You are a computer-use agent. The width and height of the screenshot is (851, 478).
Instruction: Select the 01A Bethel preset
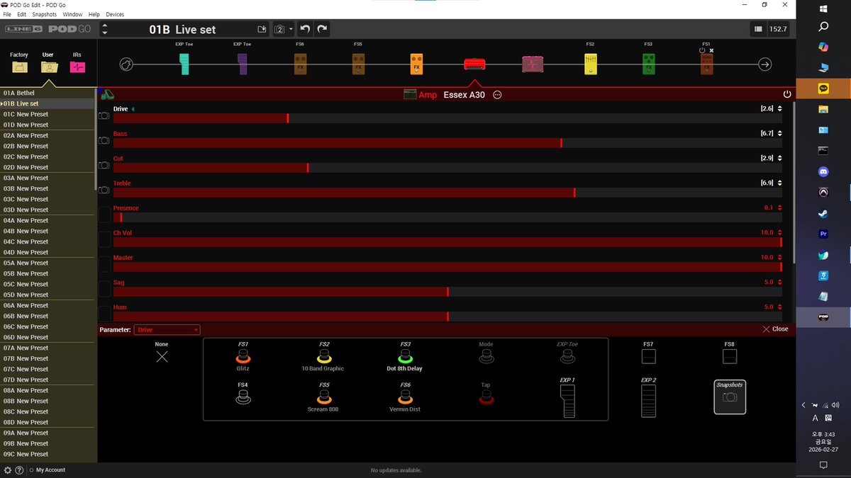[x=48, y=93]
